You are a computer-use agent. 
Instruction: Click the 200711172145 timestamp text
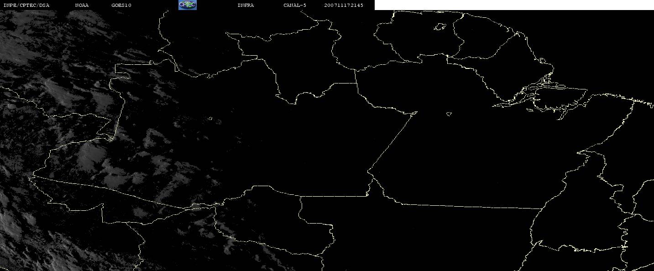pyautogui.click(x=344, y=5)
